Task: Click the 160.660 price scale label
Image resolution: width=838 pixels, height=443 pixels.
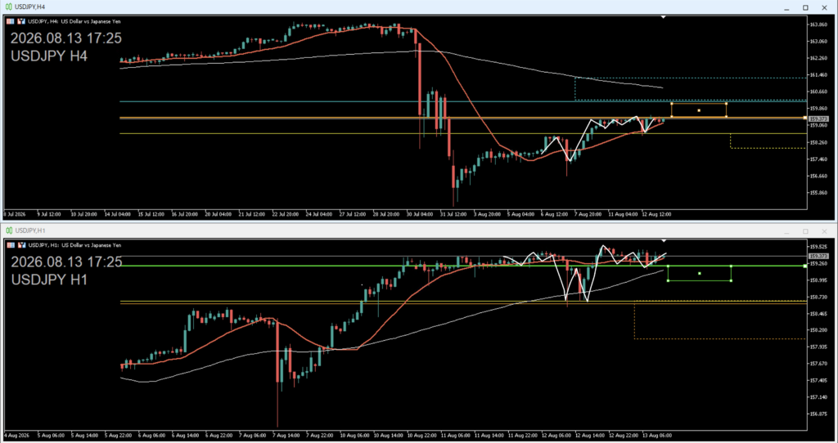Action: coord(818,92)
